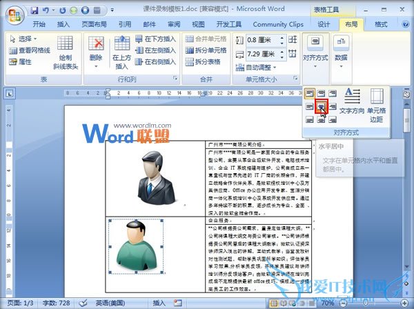Click Cell Margins (单元格边距)
The height and width of the screenshot is (309, 414).
377,106
